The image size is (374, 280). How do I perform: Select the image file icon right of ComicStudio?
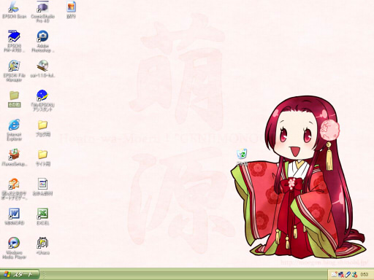[71, 10]
